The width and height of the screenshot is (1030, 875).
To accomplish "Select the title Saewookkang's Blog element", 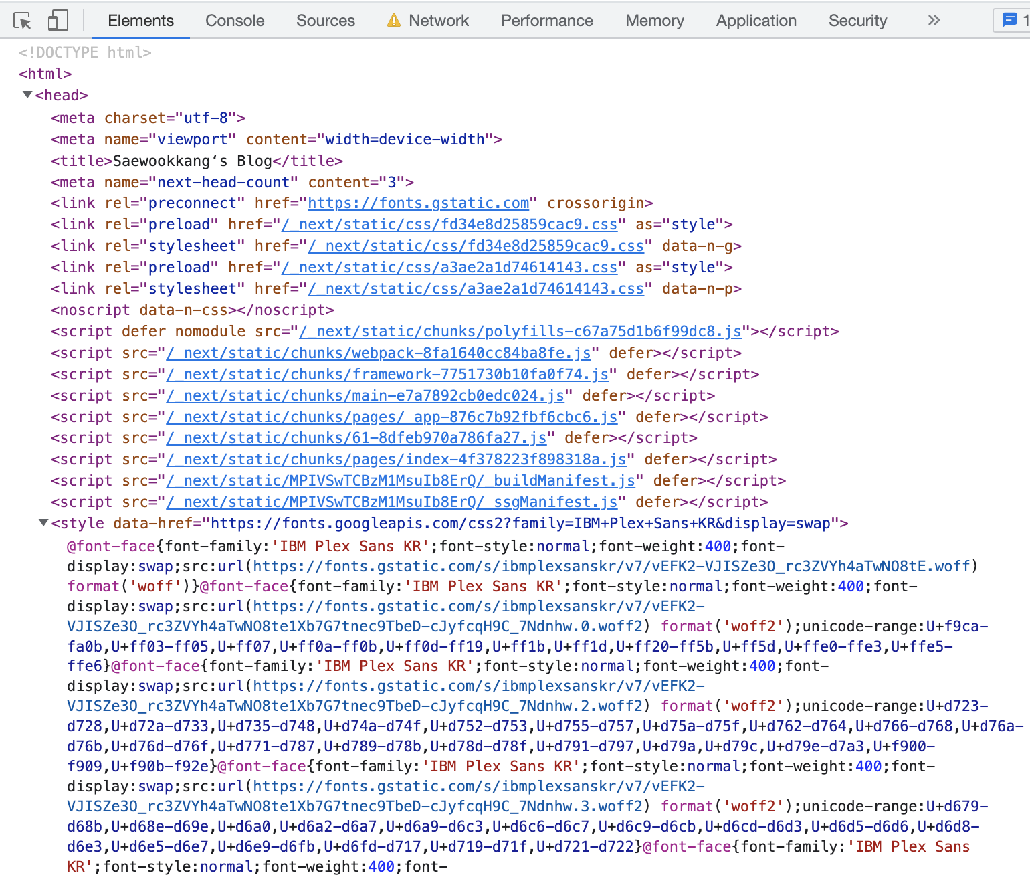I will 197,161.
